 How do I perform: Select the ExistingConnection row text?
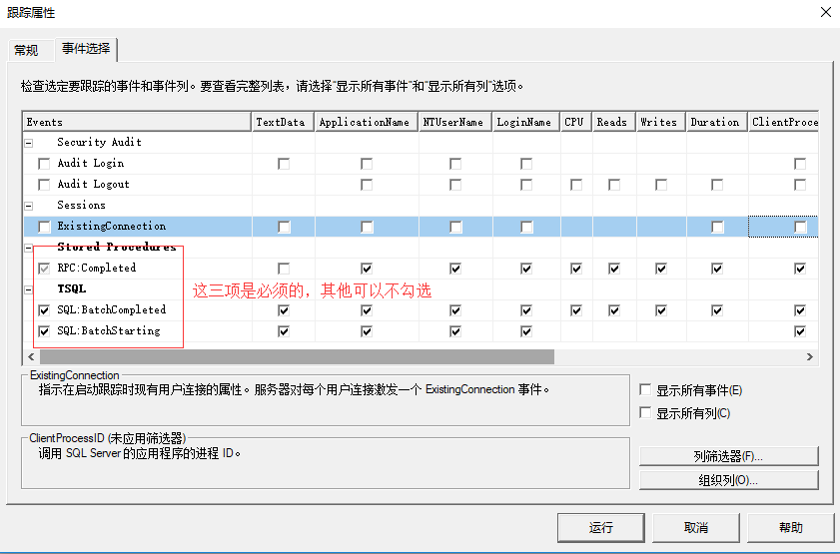point(112,227)
